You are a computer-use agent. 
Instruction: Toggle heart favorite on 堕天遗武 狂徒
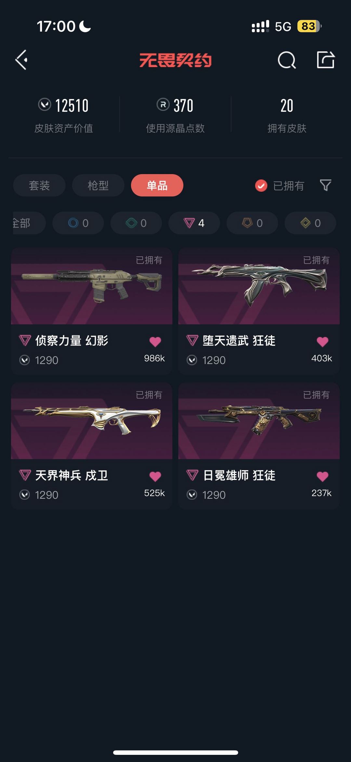click(x=322, y=341)
